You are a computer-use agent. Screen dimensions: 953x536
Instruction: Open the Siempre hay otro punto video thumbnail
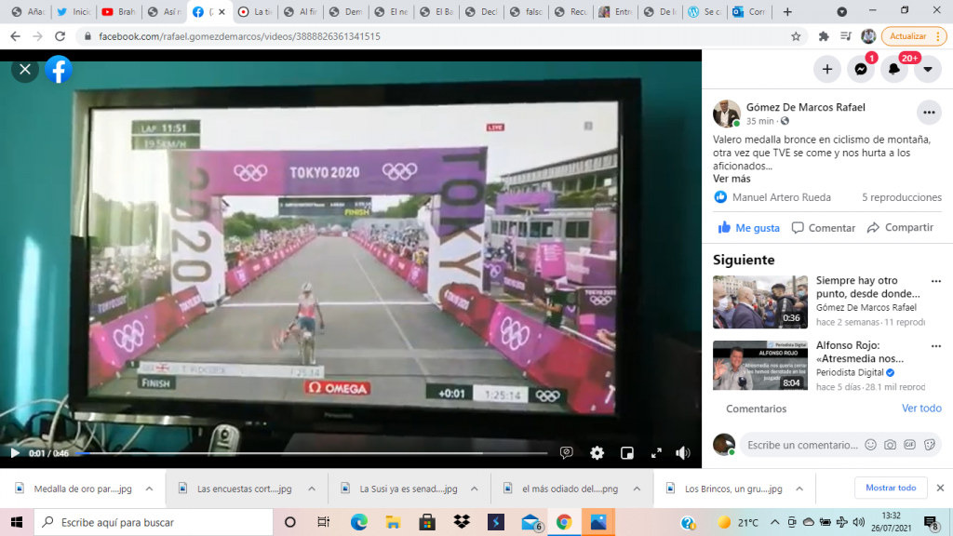(760, 302)
